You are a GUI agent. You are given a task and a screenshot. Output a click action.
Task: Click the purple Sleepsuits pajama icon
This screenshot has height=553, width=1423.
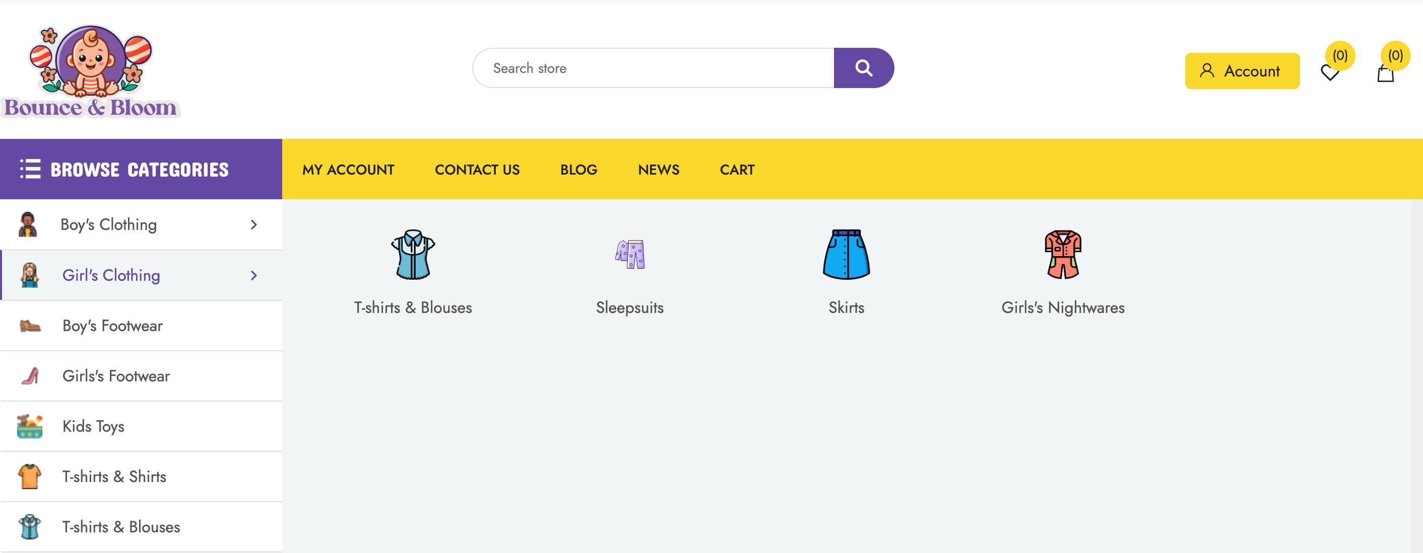point(630,255)
